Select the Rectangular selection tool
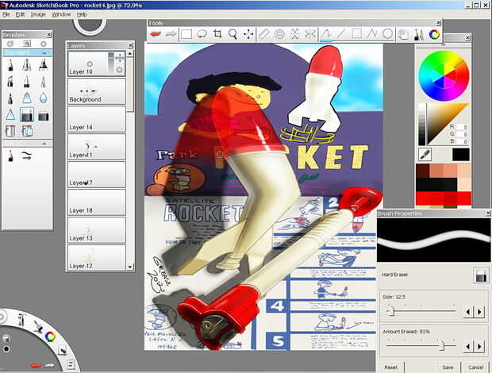This screenshot has width=492, height=373. (186, 34)
